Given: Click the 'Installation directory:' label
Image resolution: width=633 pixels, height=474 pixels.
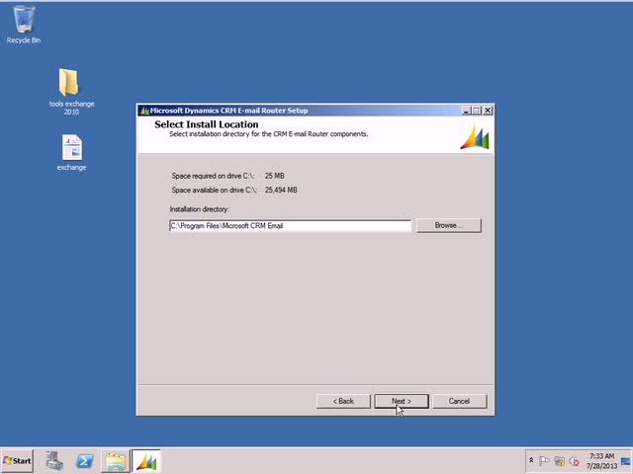Looking at the screenshot, I should (199, 209).
